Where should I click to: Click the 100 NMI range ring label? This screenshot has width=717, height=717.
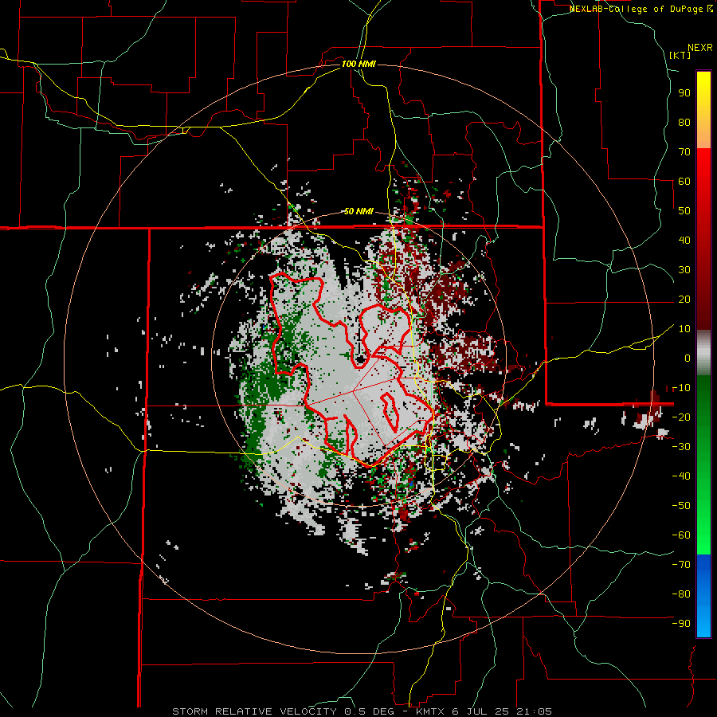358,64
